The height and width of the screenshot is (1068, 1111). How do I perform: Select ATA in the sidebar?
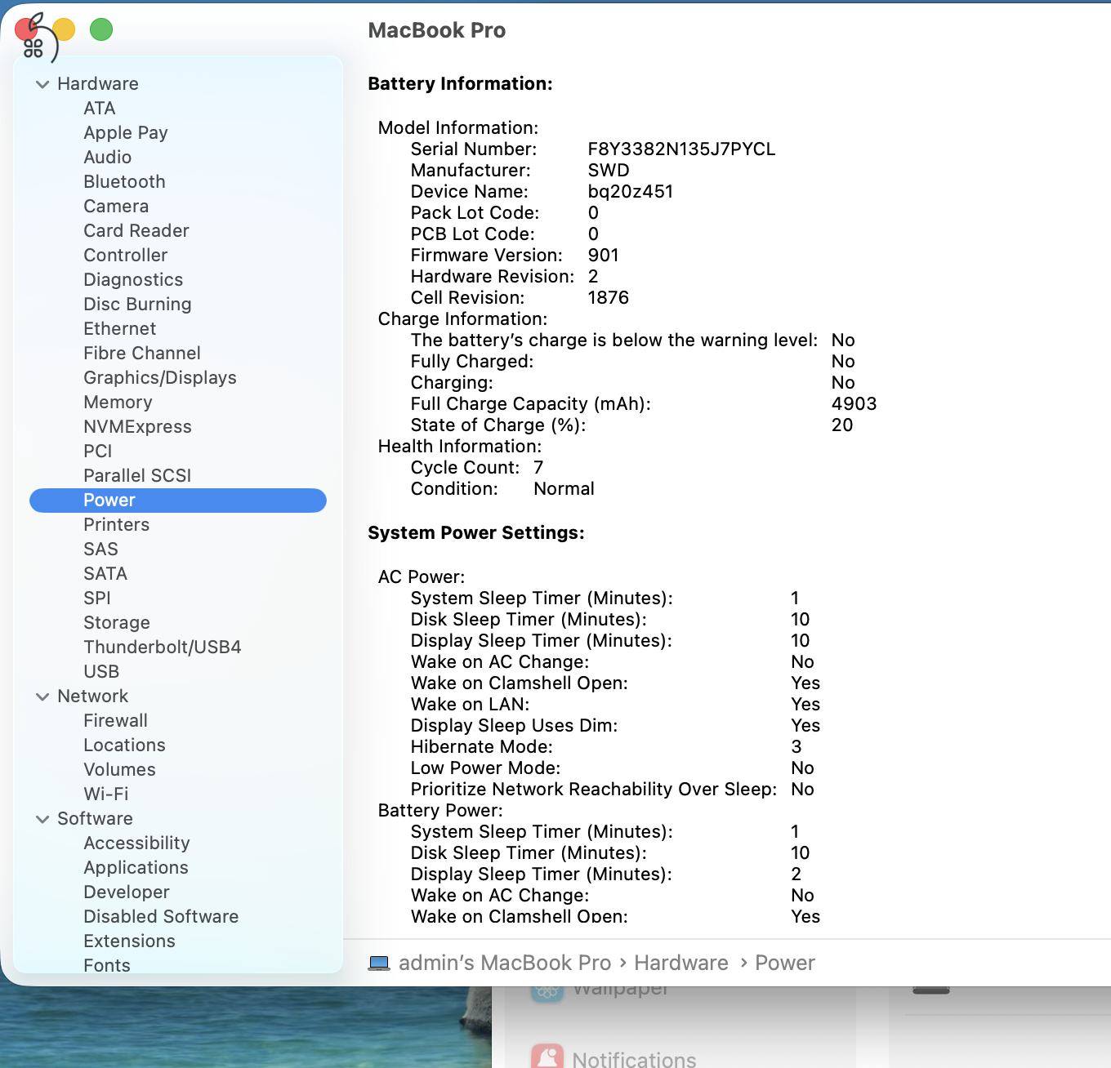[x=100, y=109]
